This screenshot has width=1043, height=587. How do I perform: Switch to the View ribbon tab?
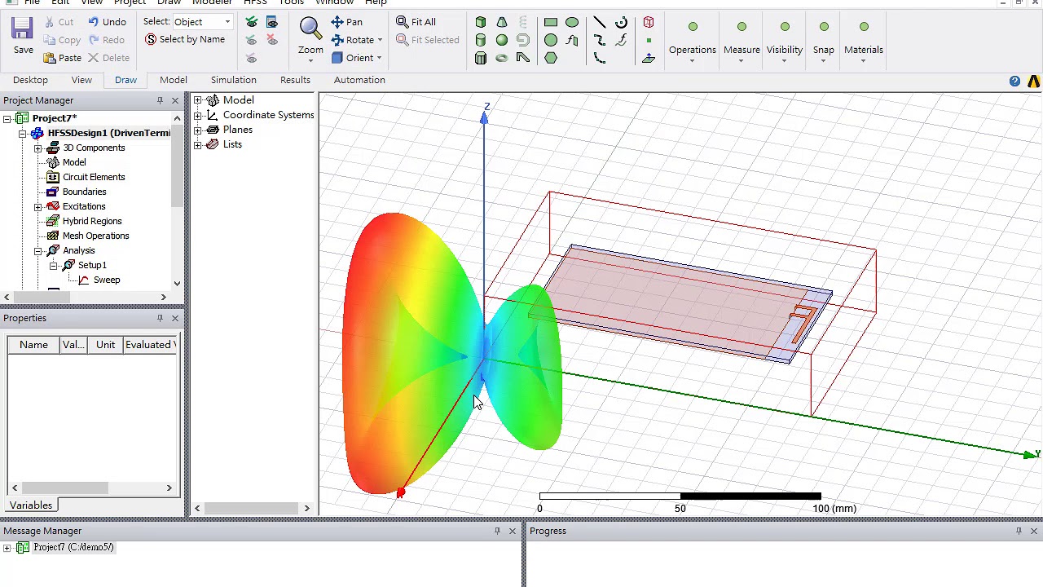coord(81,80)
